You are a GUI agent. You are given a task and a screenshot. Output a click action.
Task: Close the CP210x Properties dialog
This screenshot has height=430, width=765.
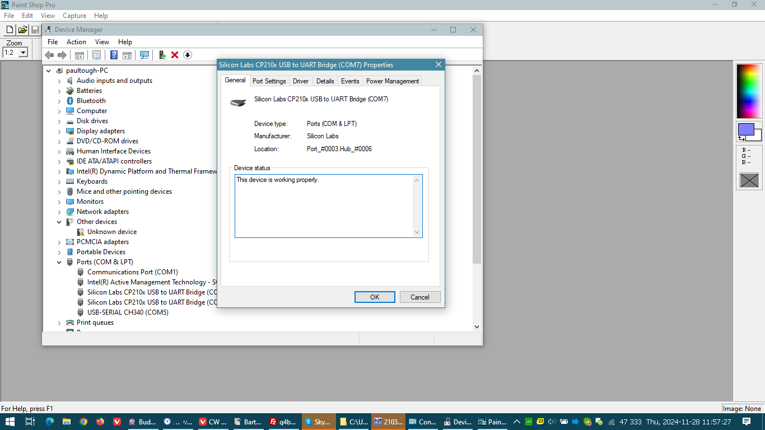tap(438, 65)
